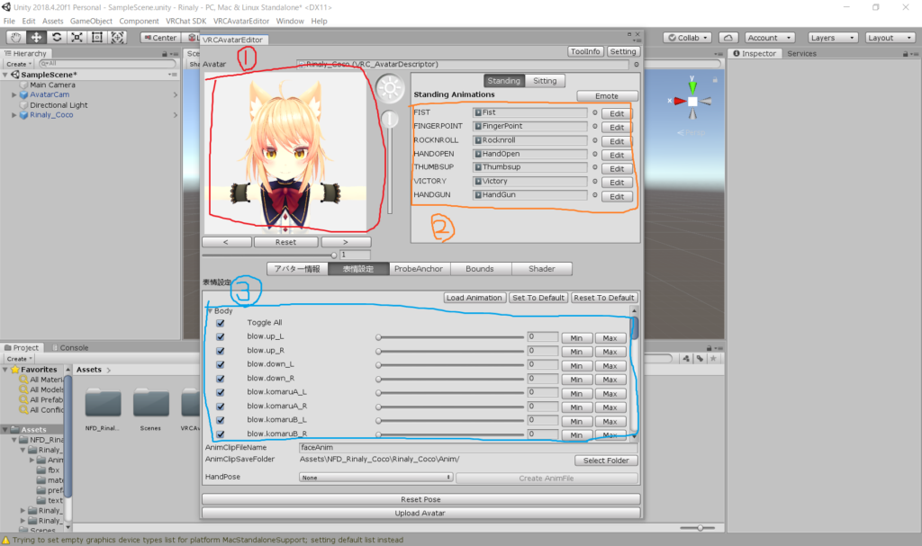Click Edit button for Fist animation
Screen dimensions: 922x546
click(x=617, y=113)
